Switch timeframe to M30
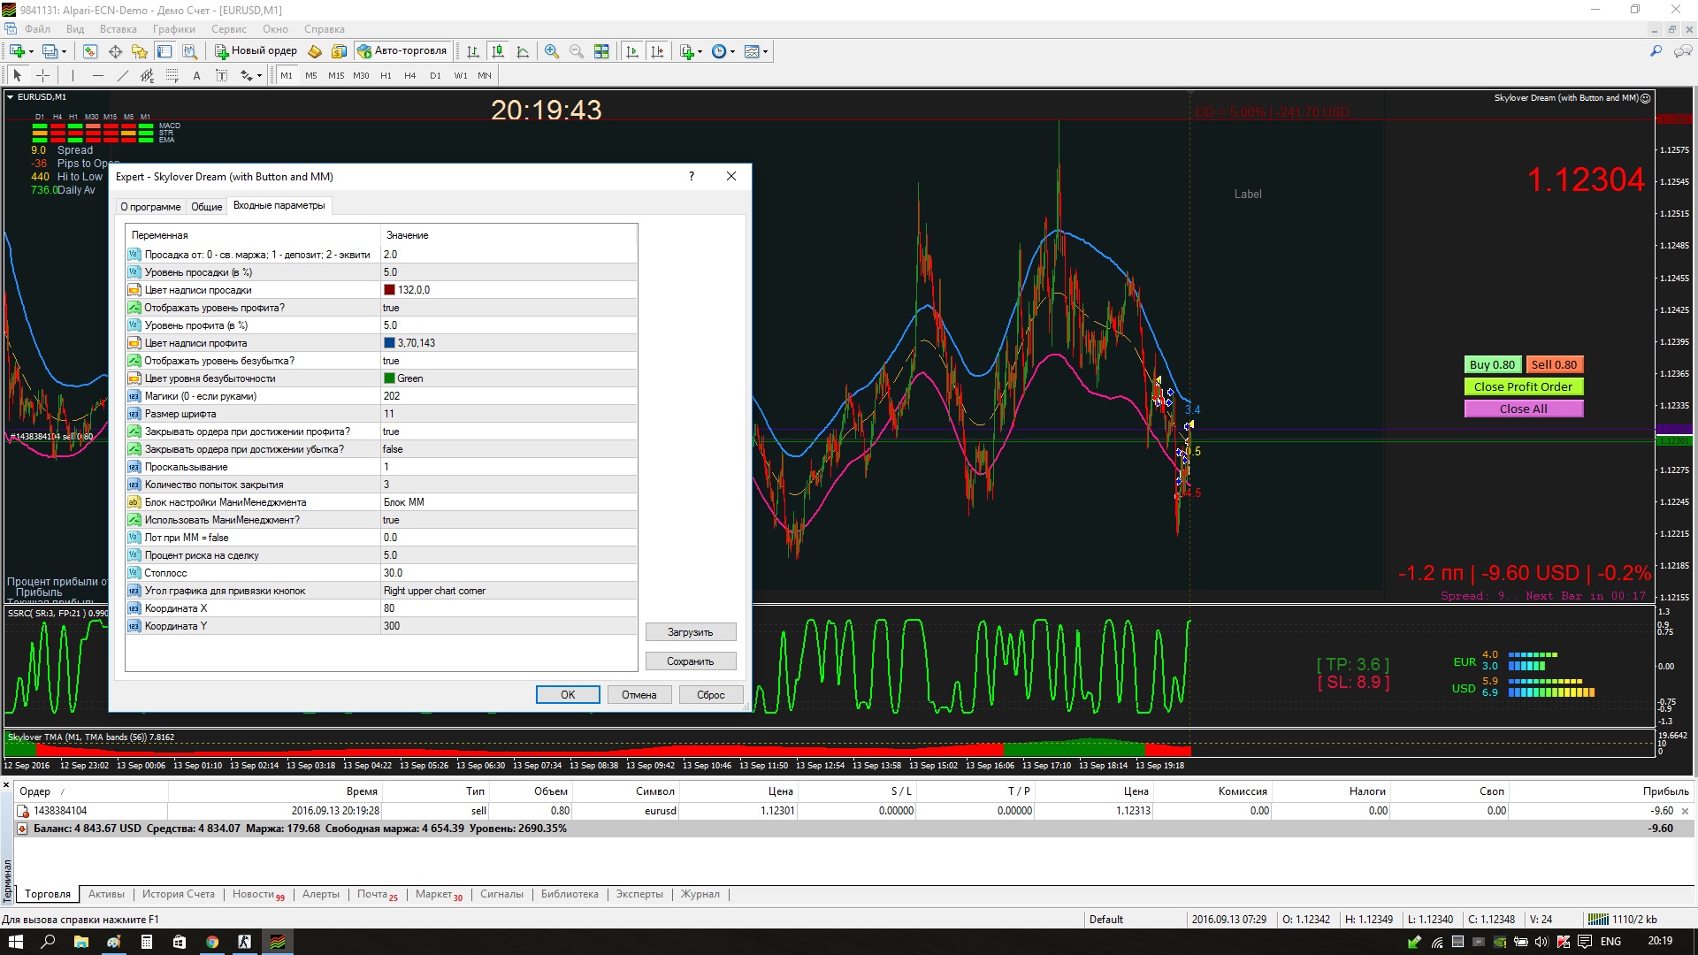The width and height of the screenshot is (1698, 955). [361, 75]
